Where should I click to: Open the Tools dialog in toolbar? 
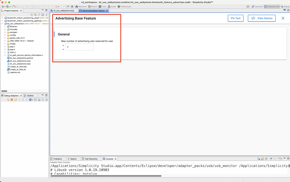[x=103, y=7]
